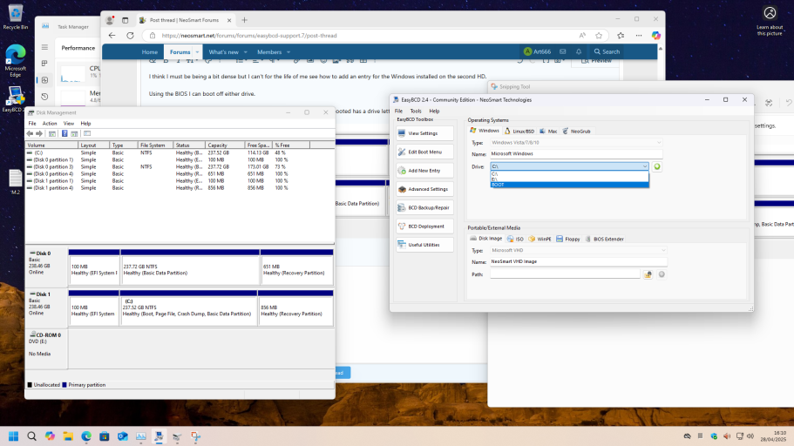Open EasyBCD desktop shortcut
This screenshot has width=794, height=446.
pyautogui.click(x=13, y=99)
